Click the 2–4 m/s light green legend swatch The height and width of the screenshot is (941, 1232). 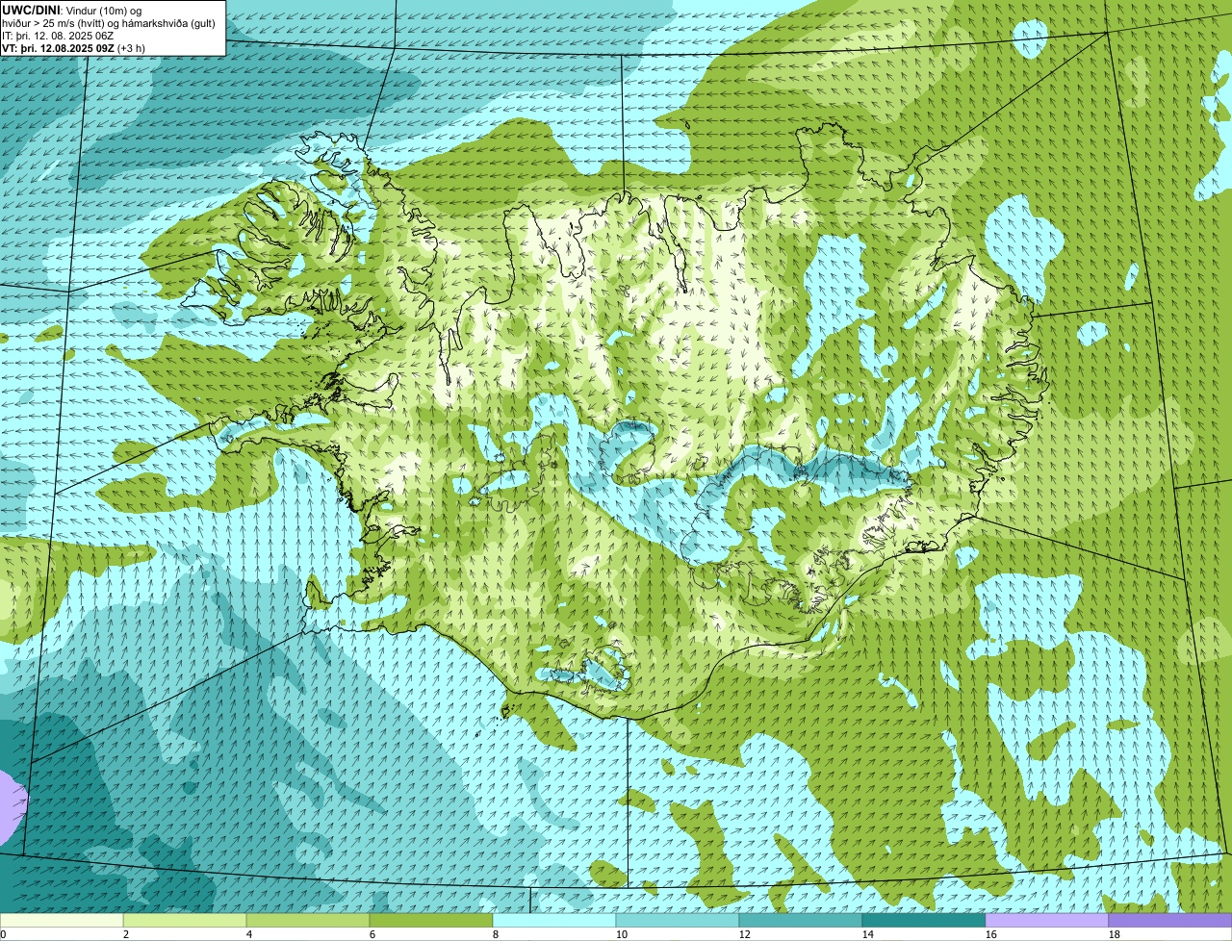tap(185, 921)
